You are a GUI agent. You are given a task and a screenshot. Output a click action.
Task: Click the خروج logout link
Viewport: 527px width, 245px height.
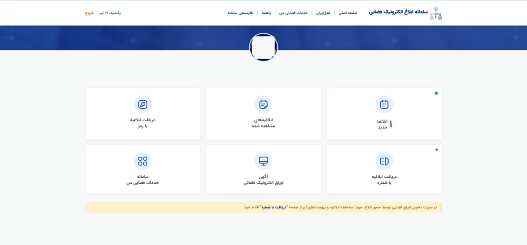point(89,13)
